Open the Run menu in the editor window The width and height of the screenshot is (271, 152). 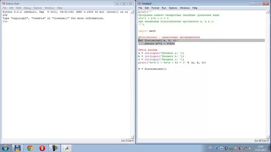(164, 8)
